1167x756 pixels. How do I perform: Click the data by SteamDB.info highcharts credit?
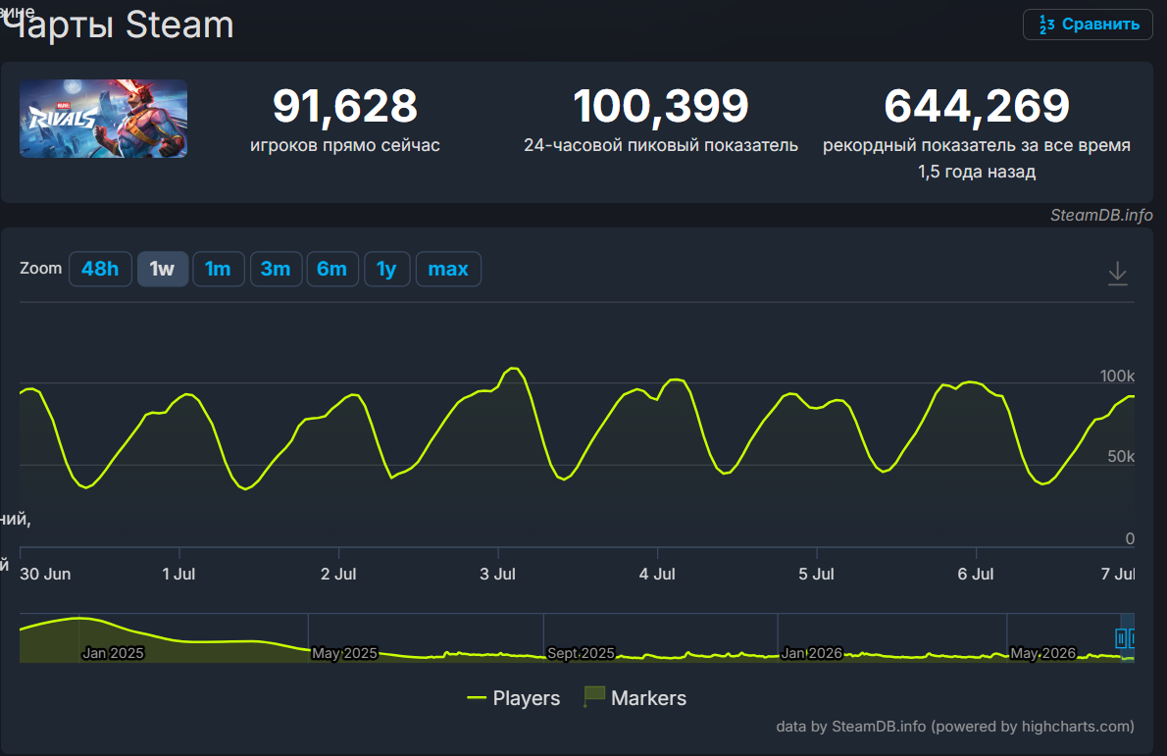pos(955,727)
